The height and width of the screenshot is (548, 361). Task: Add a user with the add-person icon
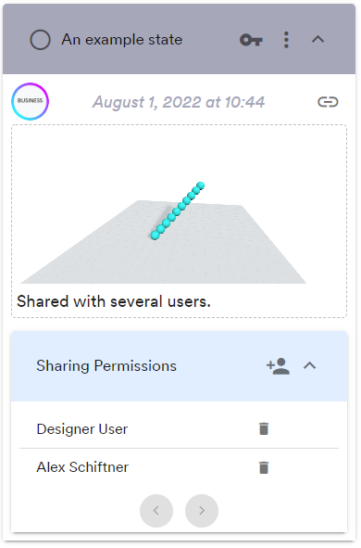[278, 366]
